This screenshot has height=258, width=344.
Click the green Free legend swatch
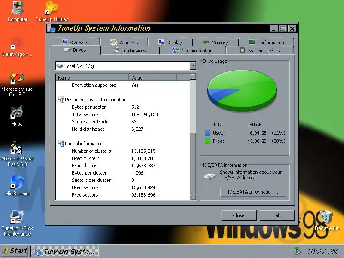[207, 141]
